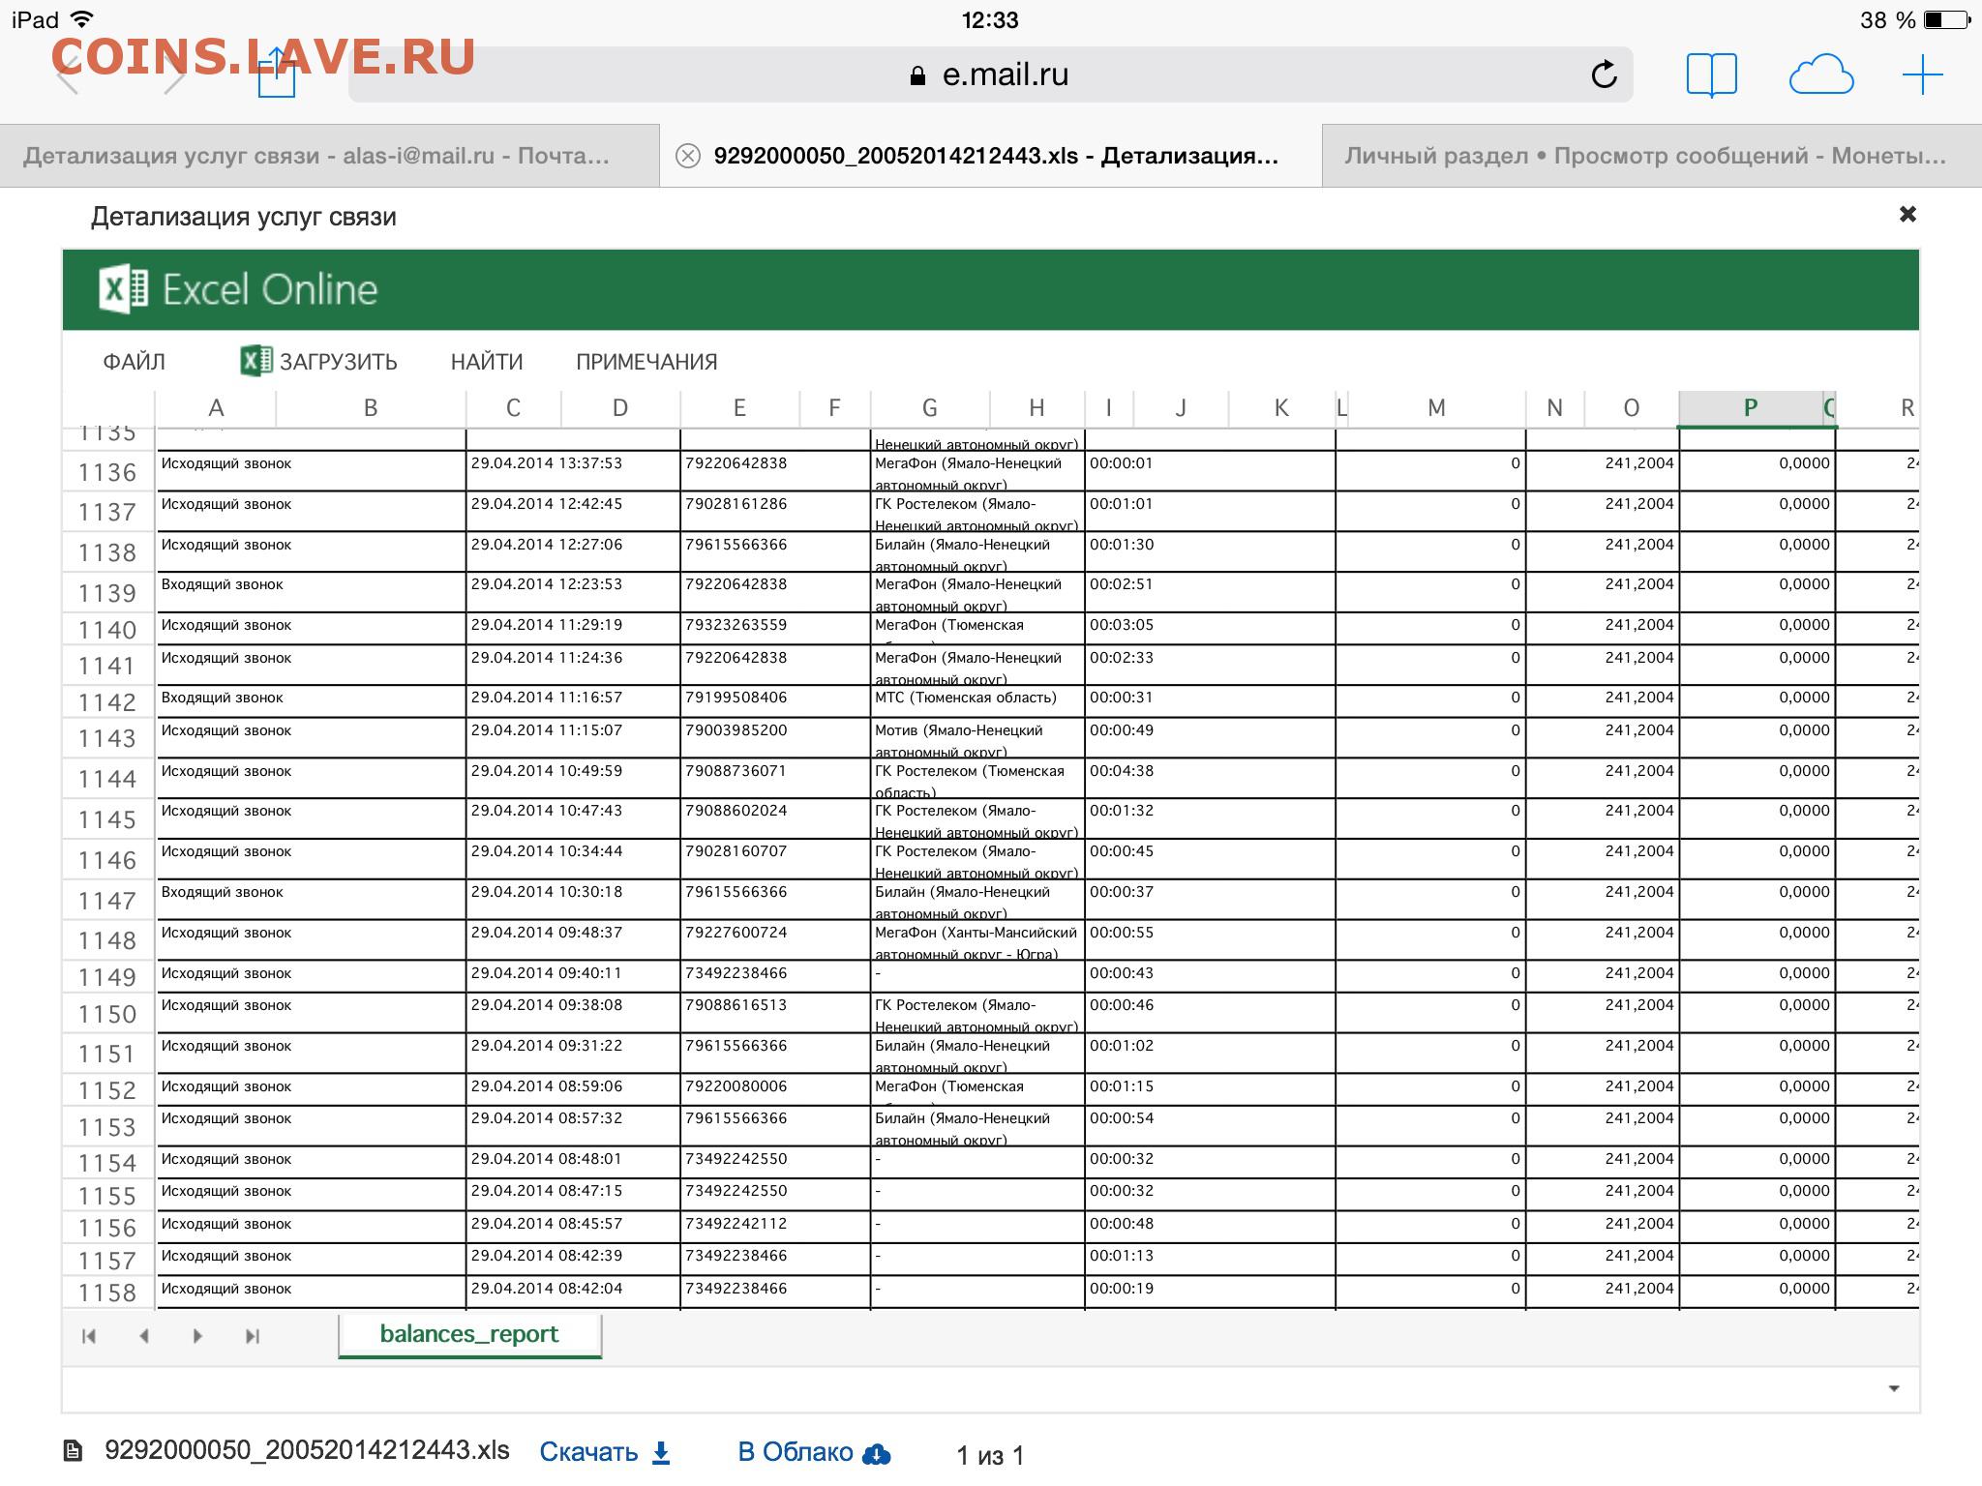Click phone number 73492242112
1982x1486 pixels.
point(736,1224)
